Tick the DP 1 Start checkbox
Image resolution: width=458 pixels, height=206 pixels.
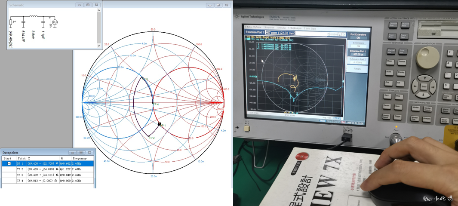click(9, 163)
